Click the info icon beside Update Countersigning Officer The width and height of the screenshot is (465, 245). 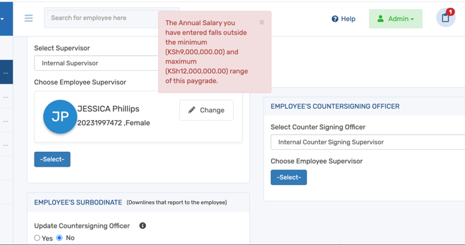click(143, 225)
